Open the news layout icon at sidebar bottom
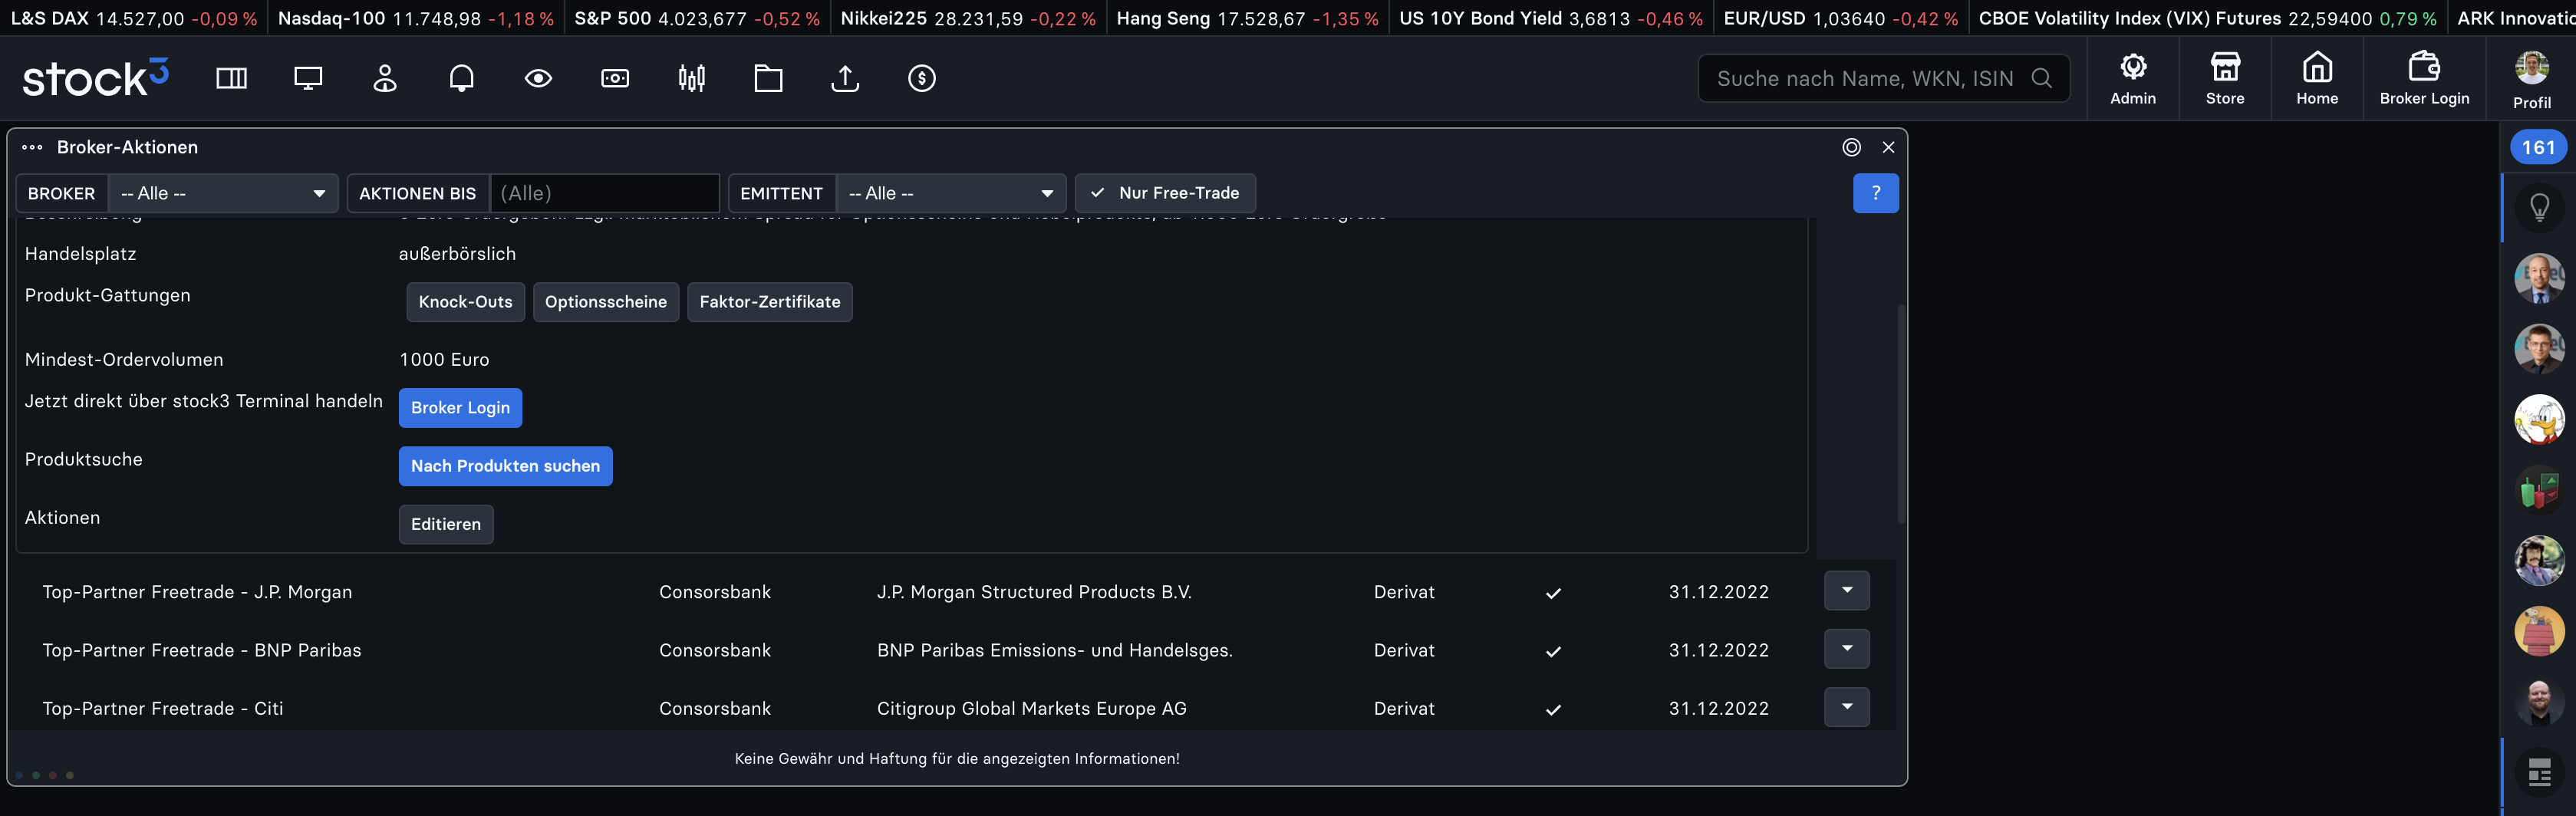Image resolution: width=2576 pixels, height=816 pixels. [x=2538, y=772]
